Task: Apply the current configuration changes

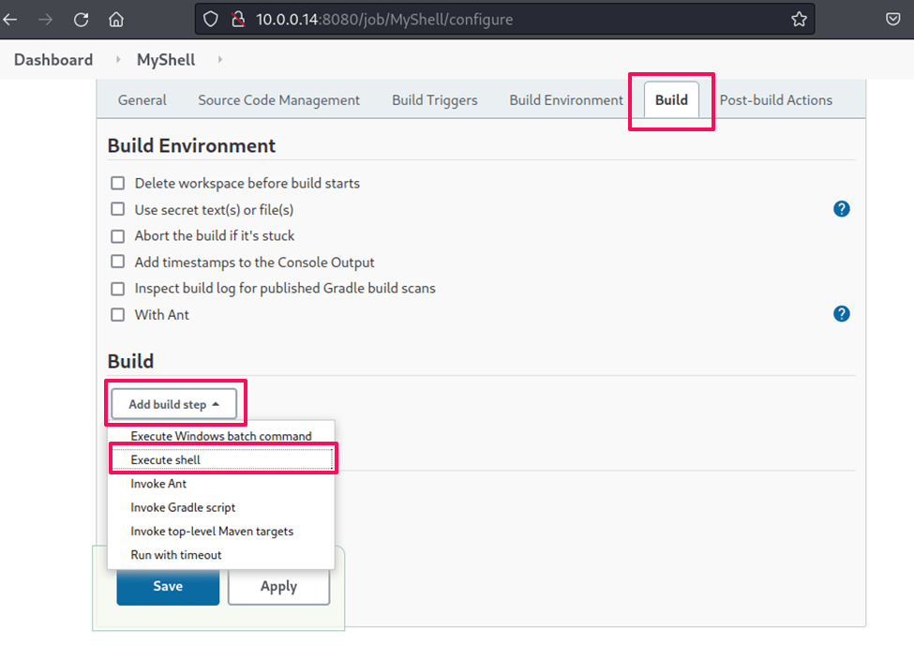Action: pyautogui.click(x=278, y=585)
